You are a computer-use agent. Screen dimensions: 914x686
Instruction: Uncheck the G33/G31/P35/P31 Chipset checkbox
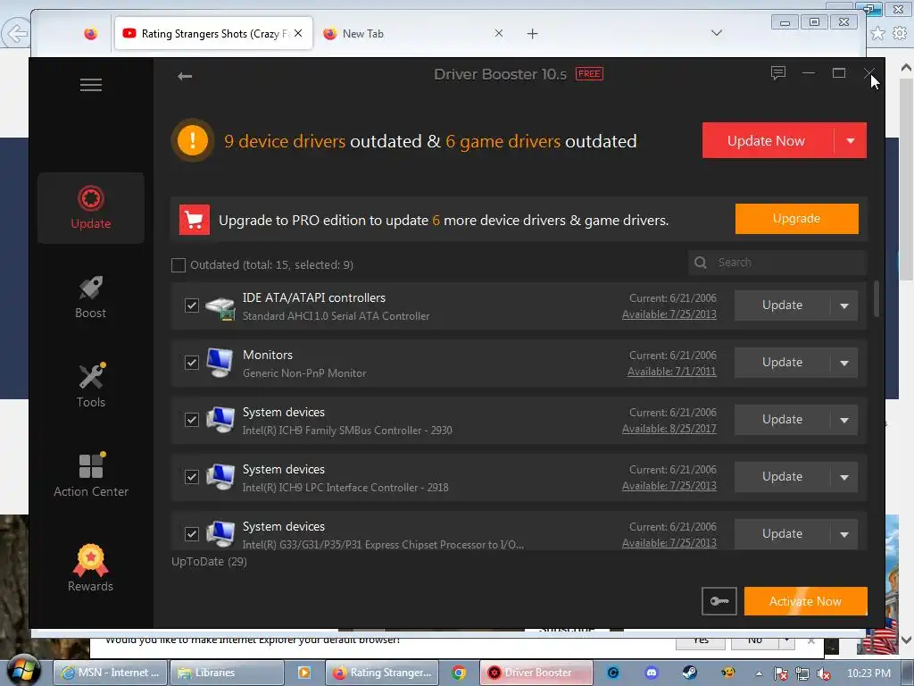point(192,534)
